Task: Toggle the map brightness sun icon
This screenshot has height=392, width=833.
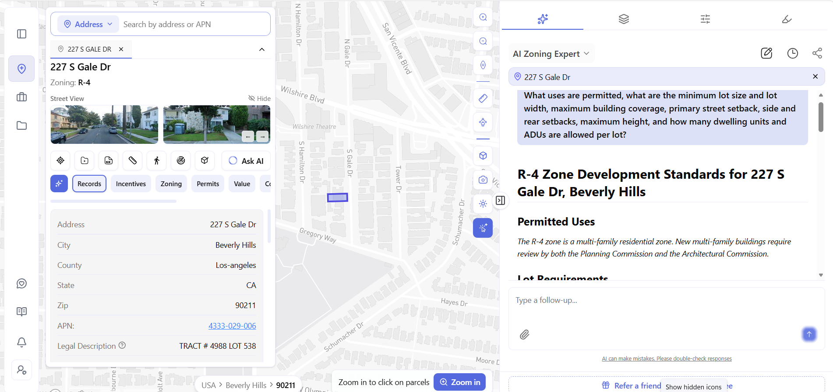Action: coord(483,204)
